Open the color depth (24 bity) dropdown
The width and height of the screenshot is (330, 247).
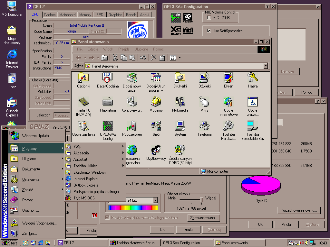click(x=155, y=200)
